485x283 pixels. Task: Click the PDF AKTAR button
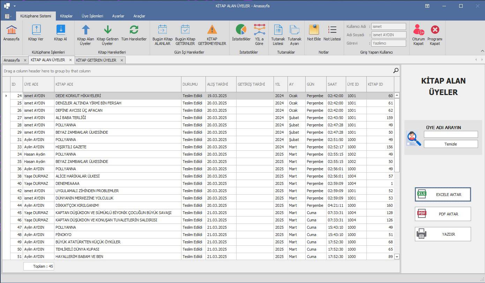443,214
